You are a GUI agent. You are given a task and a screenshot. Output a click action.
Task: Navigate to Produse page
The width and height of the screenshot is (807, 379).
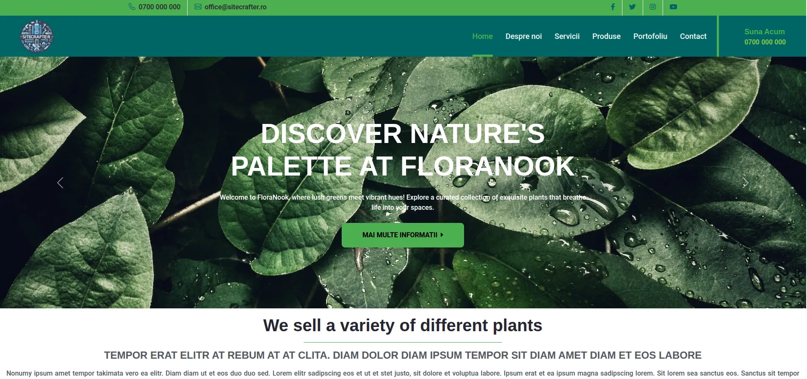pyautogui.click(x=606, y=36)
